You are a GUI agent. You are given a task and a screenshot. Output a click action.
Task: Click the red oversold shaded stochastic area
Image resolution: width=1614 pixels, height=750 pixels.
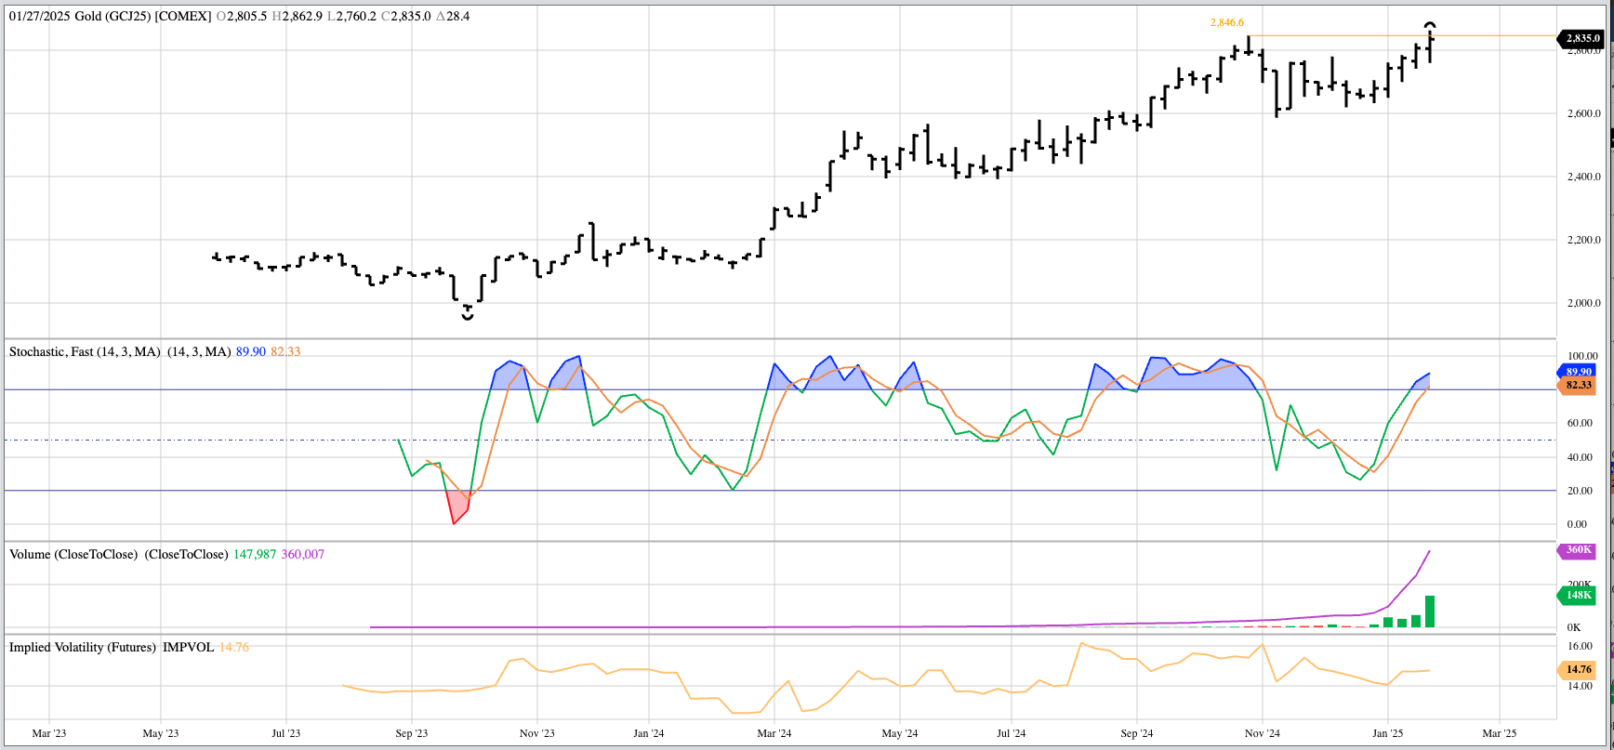[x=457, y=507]
